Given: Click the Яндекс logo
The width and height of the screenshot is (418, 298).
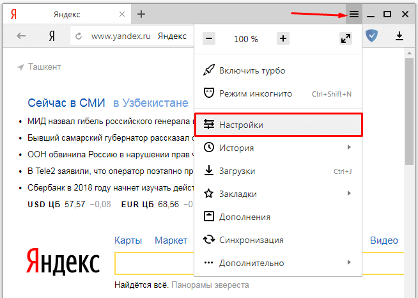Looking at the screenshot, I should pyautogui.click(x=63, y=261).
